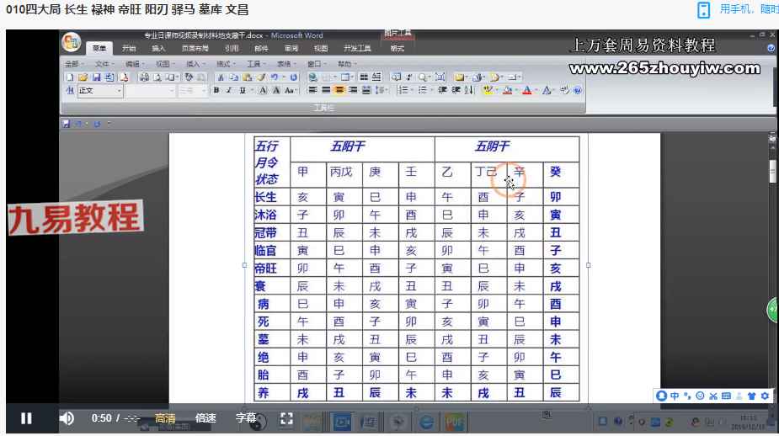Open the 倍速 playback speed menu
This screenshot has height=436, width=779.
(205, 418)
